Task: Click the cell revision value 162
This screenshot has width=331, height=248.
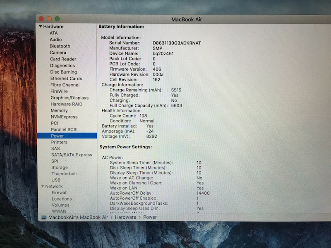Action: [x=156, y=80]
